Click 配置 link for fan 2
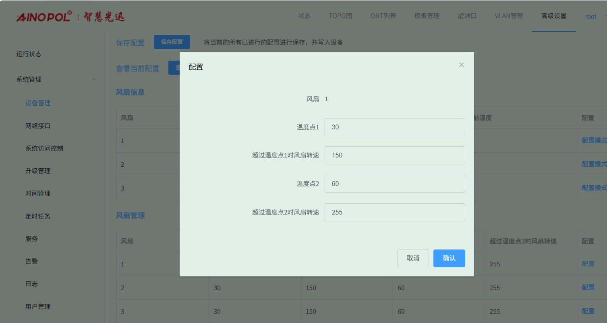The height and width of the screenshot is (323, 607). click(588, 288)
